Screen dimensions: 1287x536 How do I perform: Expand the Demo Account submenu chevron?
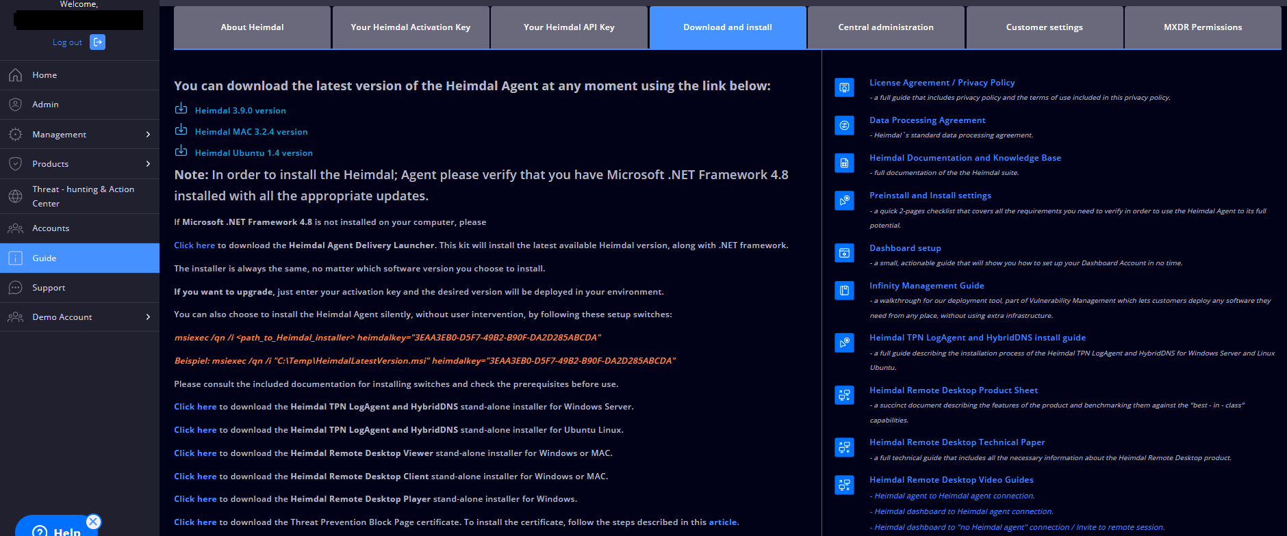[148, 317]
